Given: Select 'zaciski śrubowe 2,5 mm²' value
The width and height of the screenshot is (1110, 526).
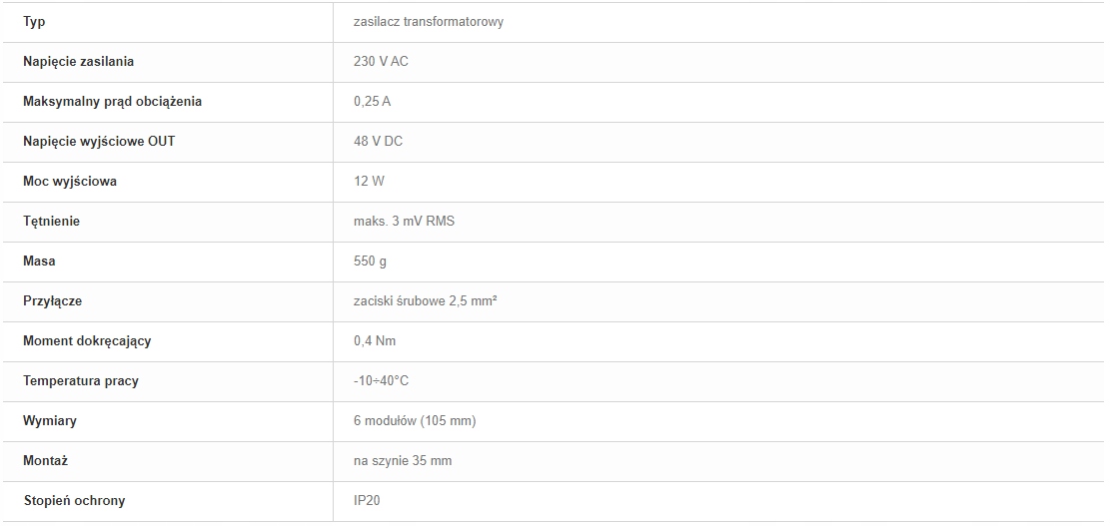Looking at the screenshot, I should [425, 301].
